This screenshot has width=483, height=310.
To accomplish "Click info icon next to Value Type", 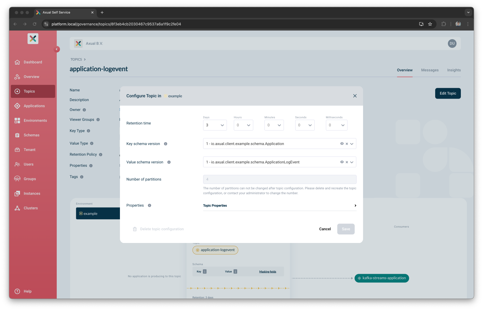I will click(92, 144).
